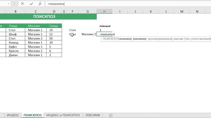Select column E header
This screenshot has width=211, height=118.
coord(64,11)
